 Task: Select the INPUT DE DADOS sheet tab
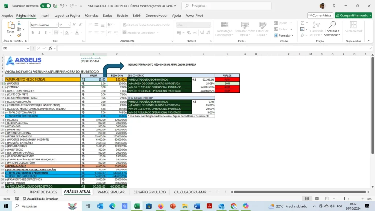tap(44, 192)
